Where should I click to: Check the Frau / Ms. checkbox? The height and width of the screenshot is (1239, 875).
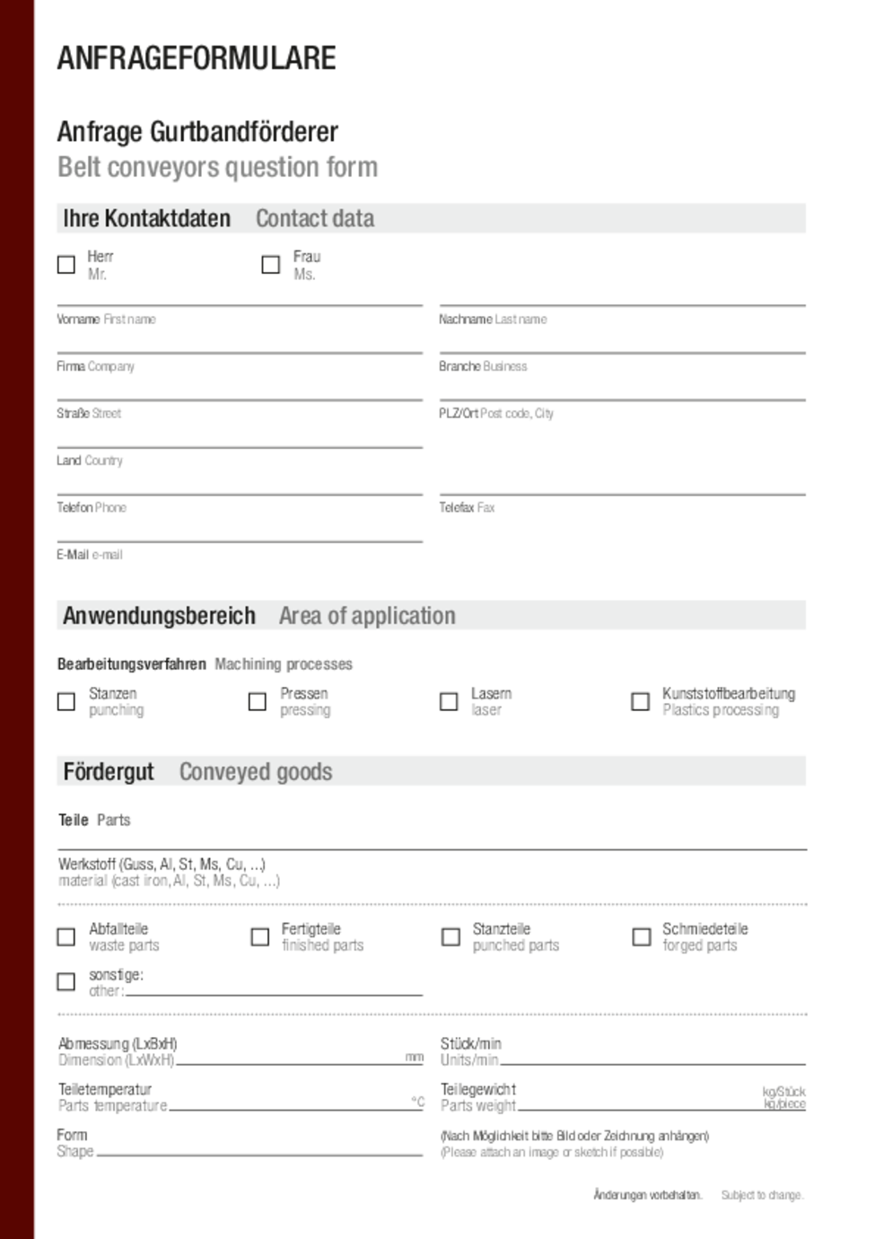(x=270, y=264)
